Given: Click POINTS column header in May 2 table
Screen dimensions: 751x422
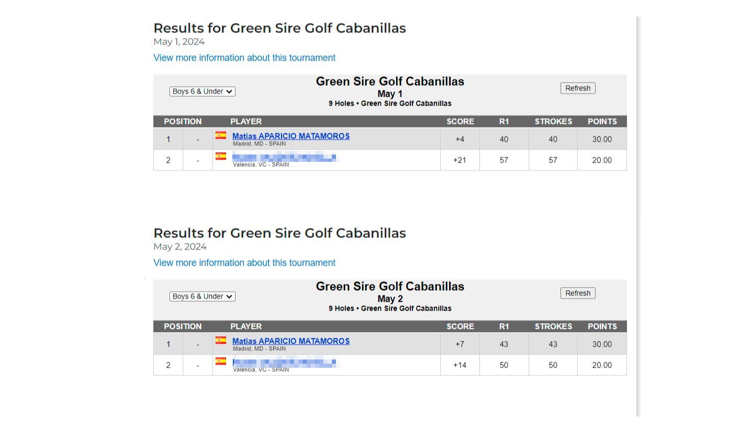Looking at the screenshot, I should (602, 326).
